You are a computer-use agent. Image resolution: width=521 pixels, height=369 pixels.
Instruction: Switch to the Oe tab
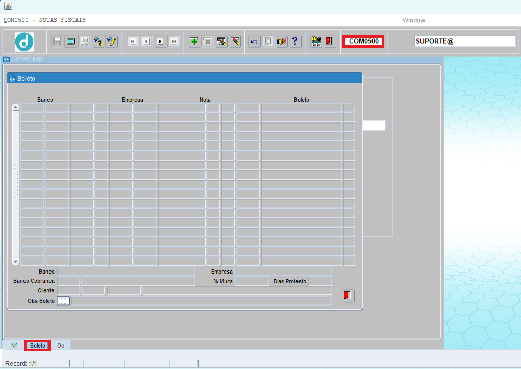coord(61,346)
